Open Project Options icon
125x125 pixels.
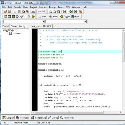(81, 12)
